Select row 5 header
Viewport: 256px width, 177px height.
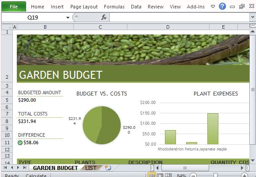pyautogui.click(x=7, y=100)
